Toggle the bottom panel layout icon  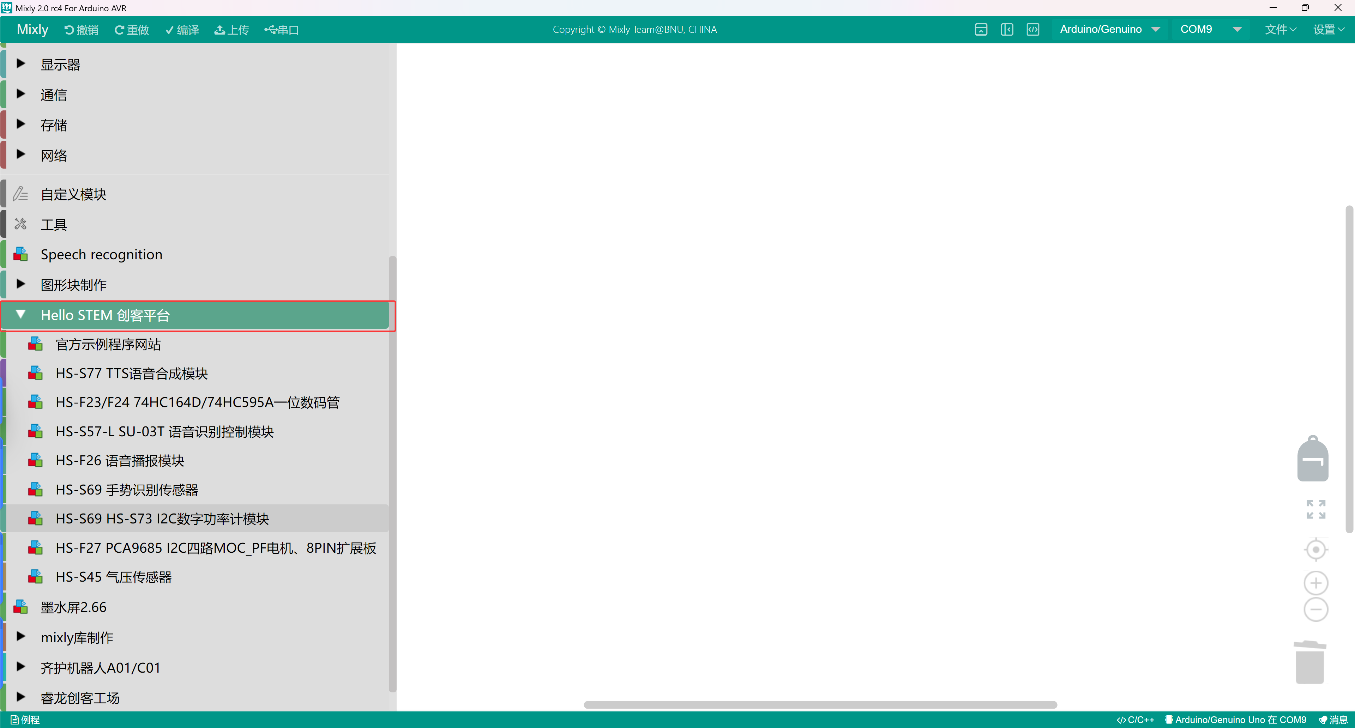(x=981, y=29)
